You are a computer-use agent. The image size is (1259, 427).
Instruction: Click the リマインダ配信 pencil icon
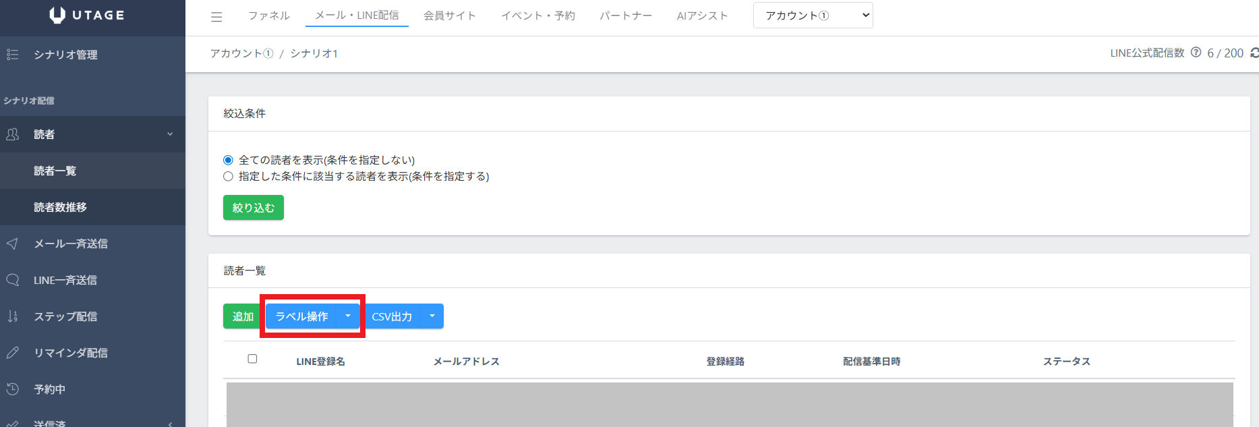pos(12,353)
